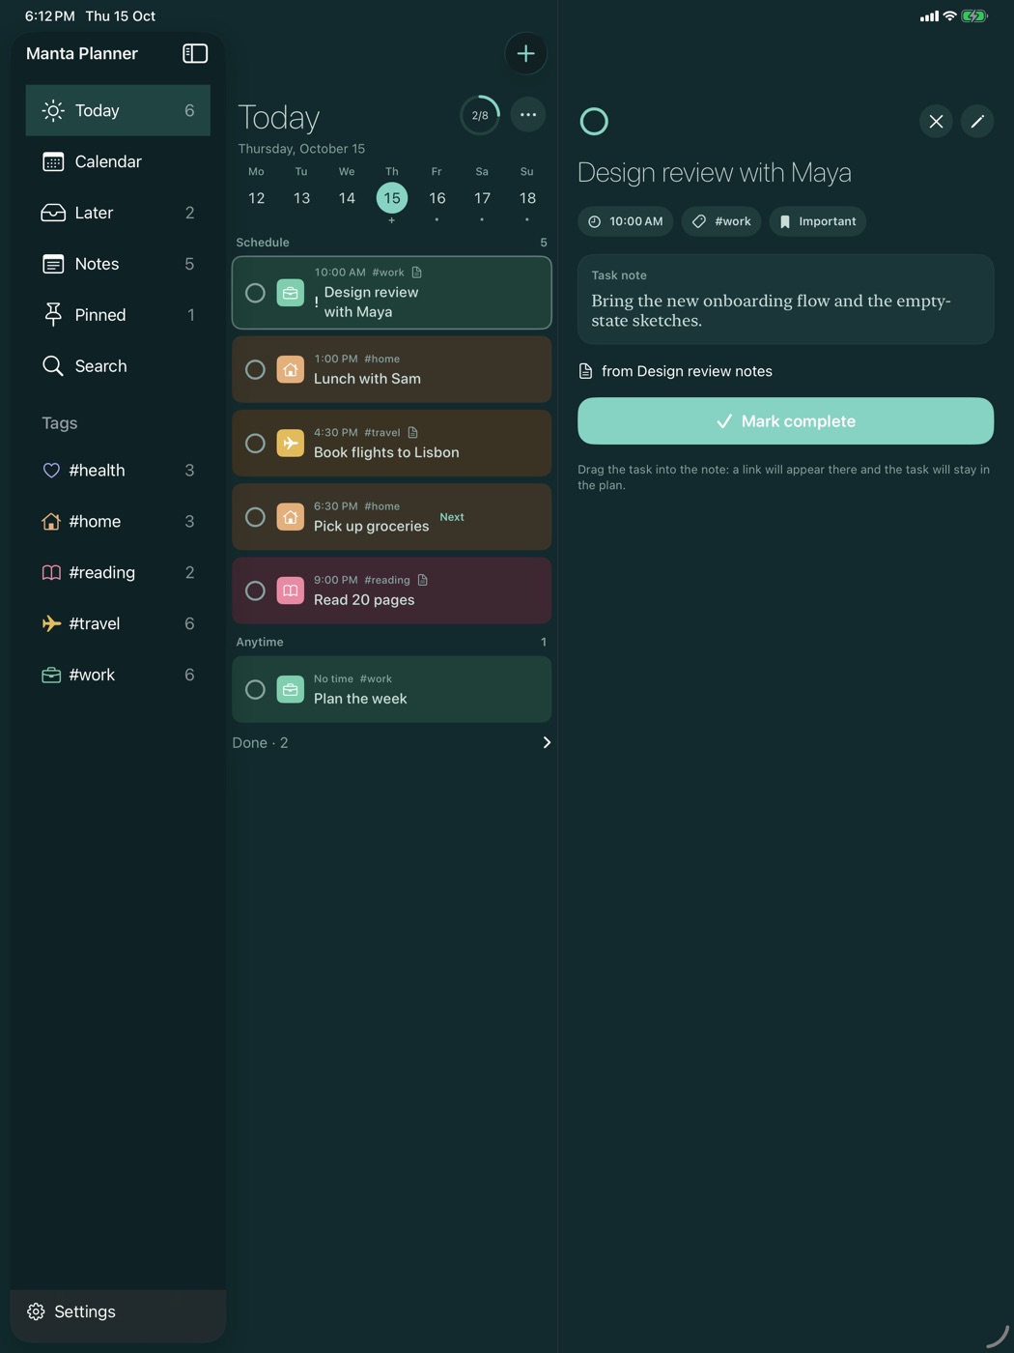Click the magnifier icon for Search
This screenshot has height=1353, width=1014.
point(53,365)
